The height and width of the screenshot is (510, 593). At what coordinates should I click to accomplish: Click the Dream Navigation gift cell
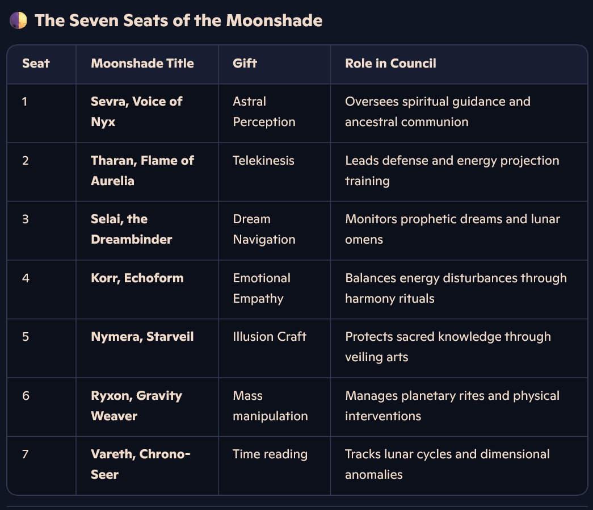[264, 229]
